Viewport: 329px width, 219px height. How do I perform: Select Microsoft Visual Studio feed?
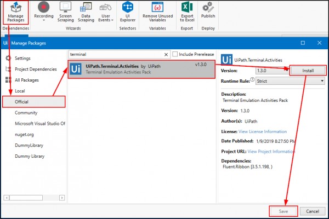tap(40, 124)
